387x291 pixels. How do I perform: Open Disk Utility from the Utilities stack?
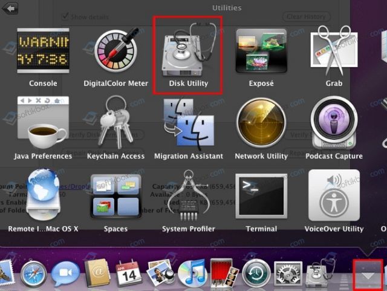tap(188, 50)
